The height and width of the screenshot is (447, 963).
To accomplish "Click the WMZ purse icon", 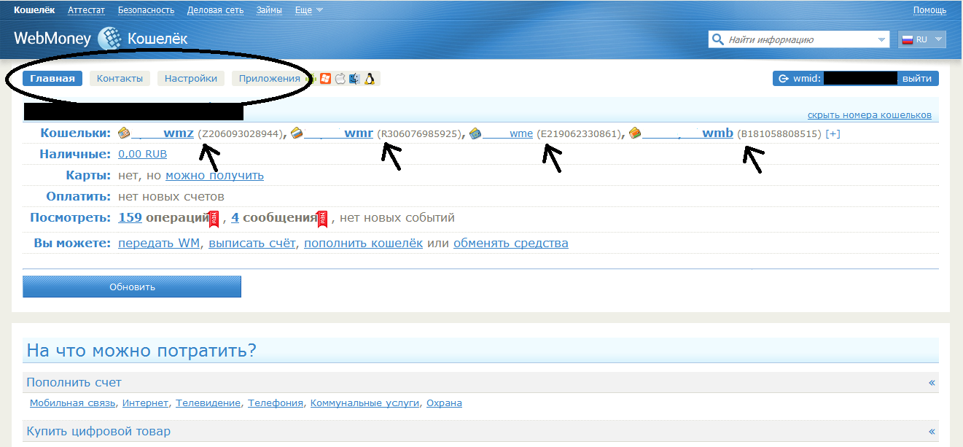I will 124,133.
